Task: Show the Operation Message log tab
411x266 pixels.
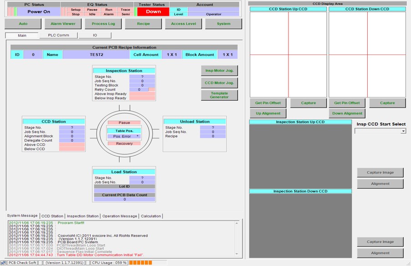Action: 120,216
